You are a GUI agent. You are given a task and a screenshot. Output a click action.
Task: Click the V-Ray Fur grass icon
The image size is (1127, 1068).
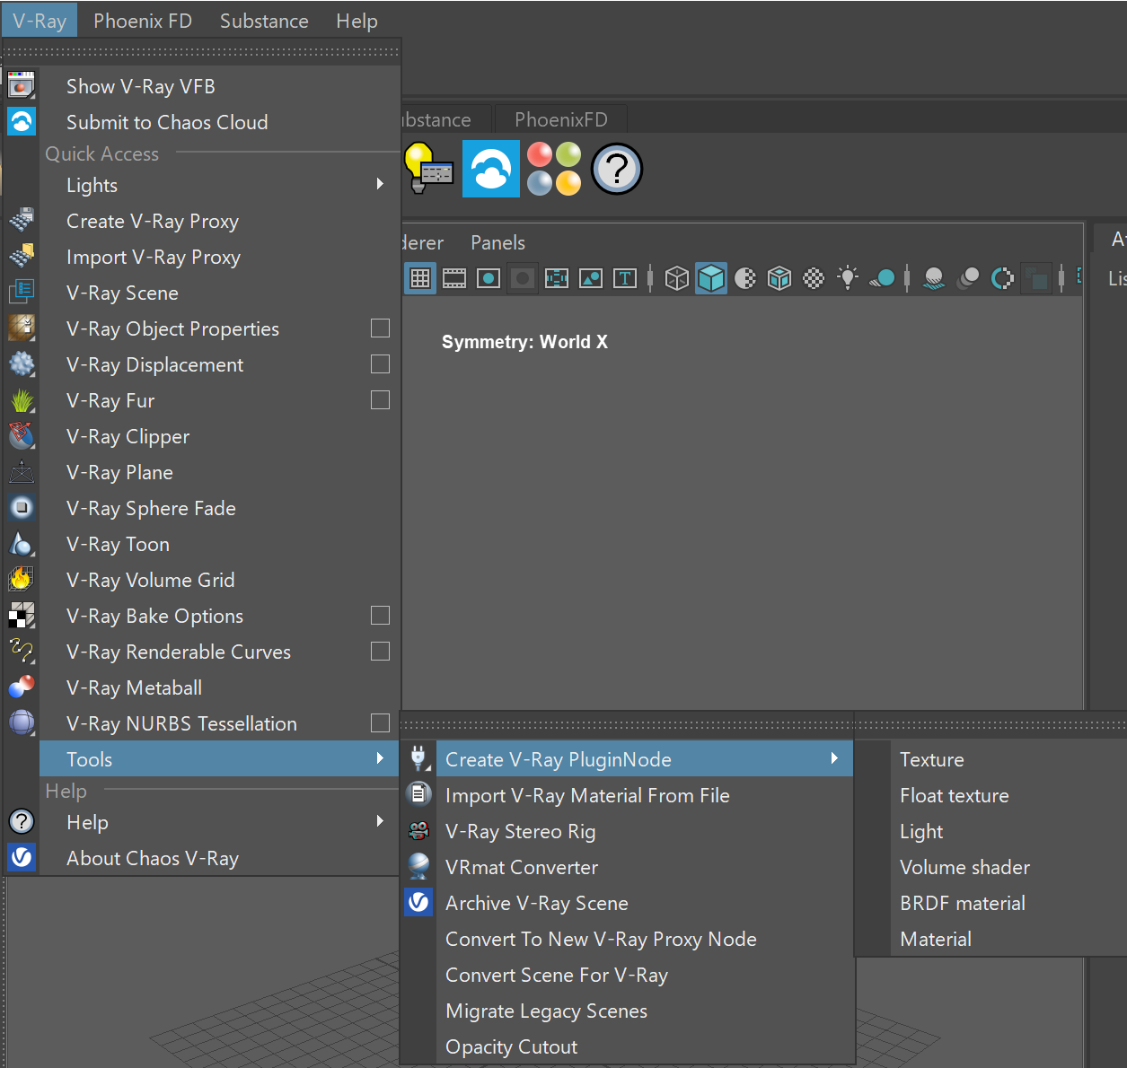click(x=22, y=399)
